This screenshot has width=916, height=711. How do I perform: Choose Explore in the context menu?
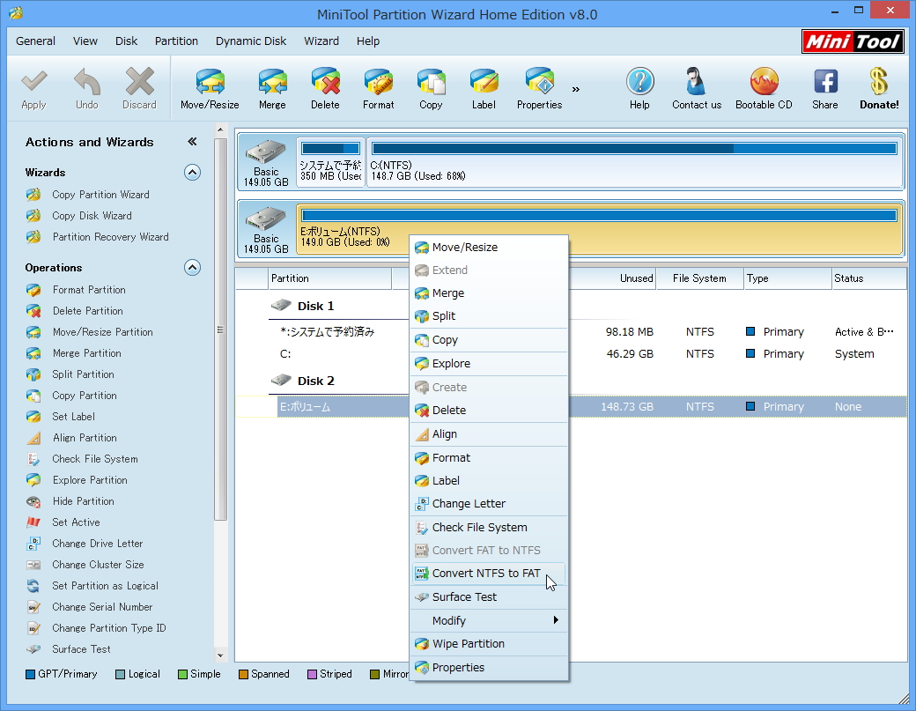[x=489, y=363]
